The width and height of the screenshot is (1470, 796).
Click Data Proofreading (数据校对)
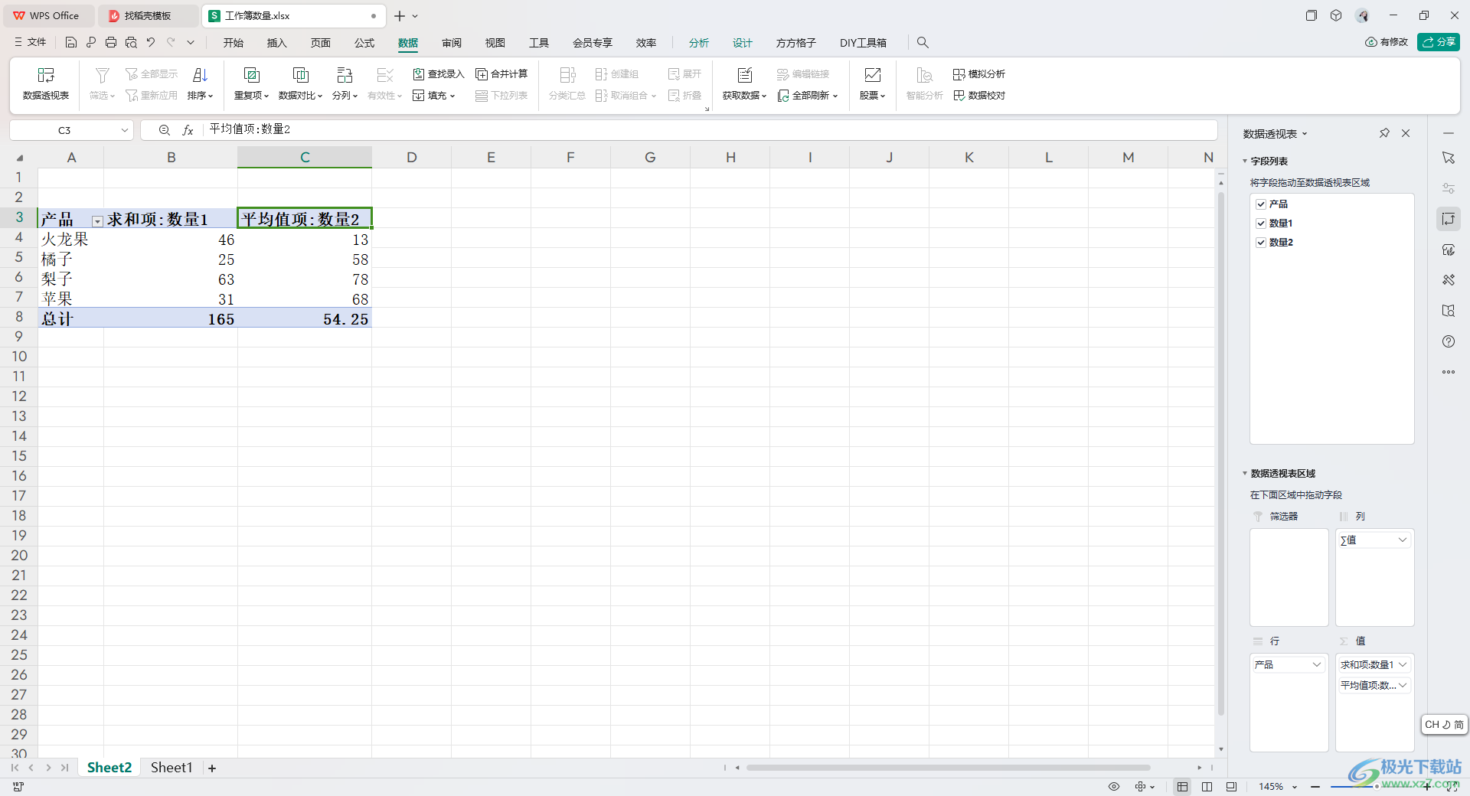point(979,96)
